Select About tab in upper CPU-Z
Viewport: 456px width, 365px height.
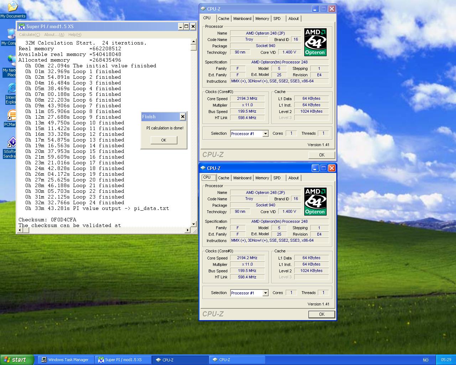coord(294,19)
